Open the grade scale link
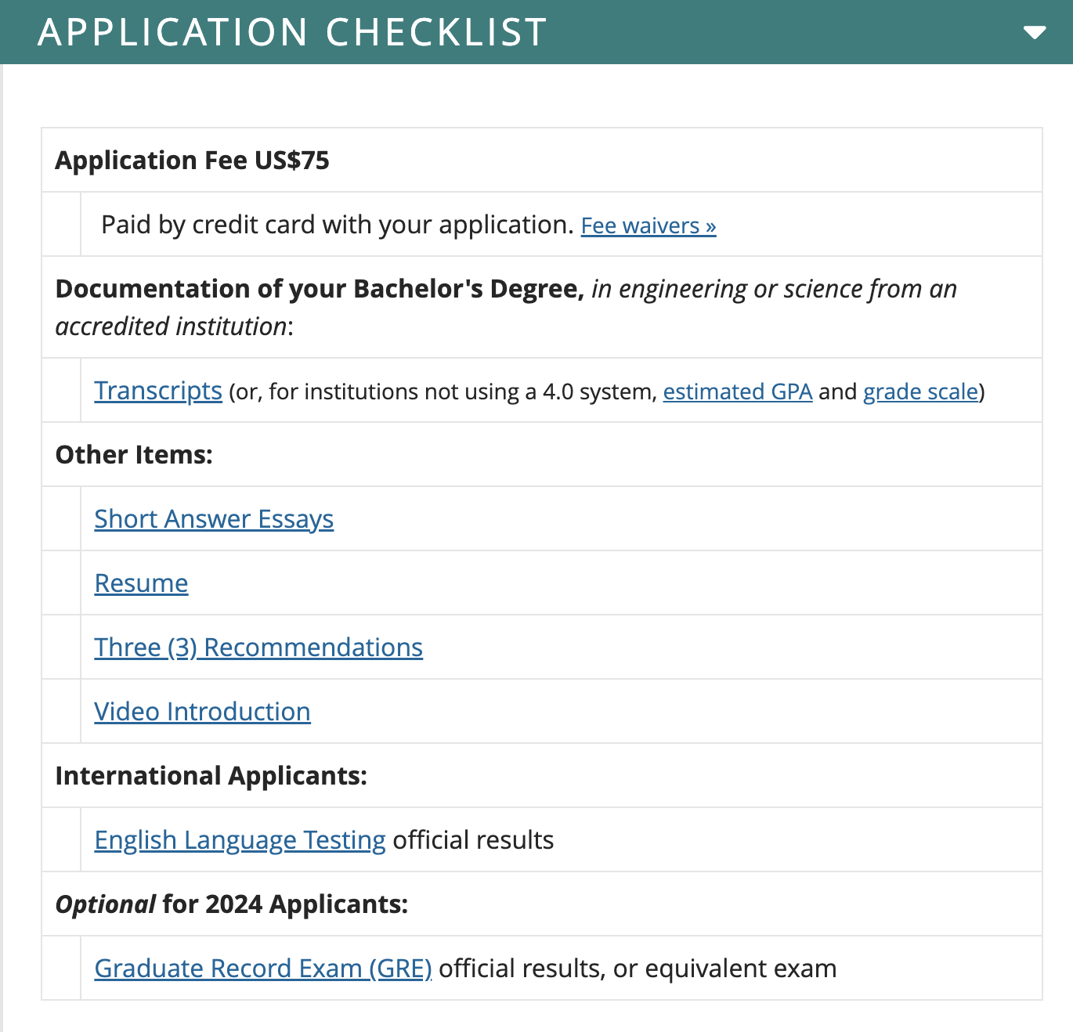This screenshot has width=1073, height=1032. click(921, 392)
